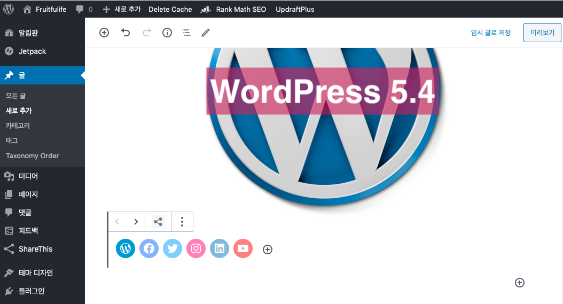This screenshot has height=304, width=563.
Task: Open the Fruitfulife site home link
Action: click(x=45, y=9)
